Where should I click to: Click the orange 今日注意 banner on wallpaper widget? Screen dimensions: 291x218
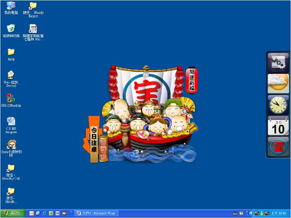click(x=94, y=139)
